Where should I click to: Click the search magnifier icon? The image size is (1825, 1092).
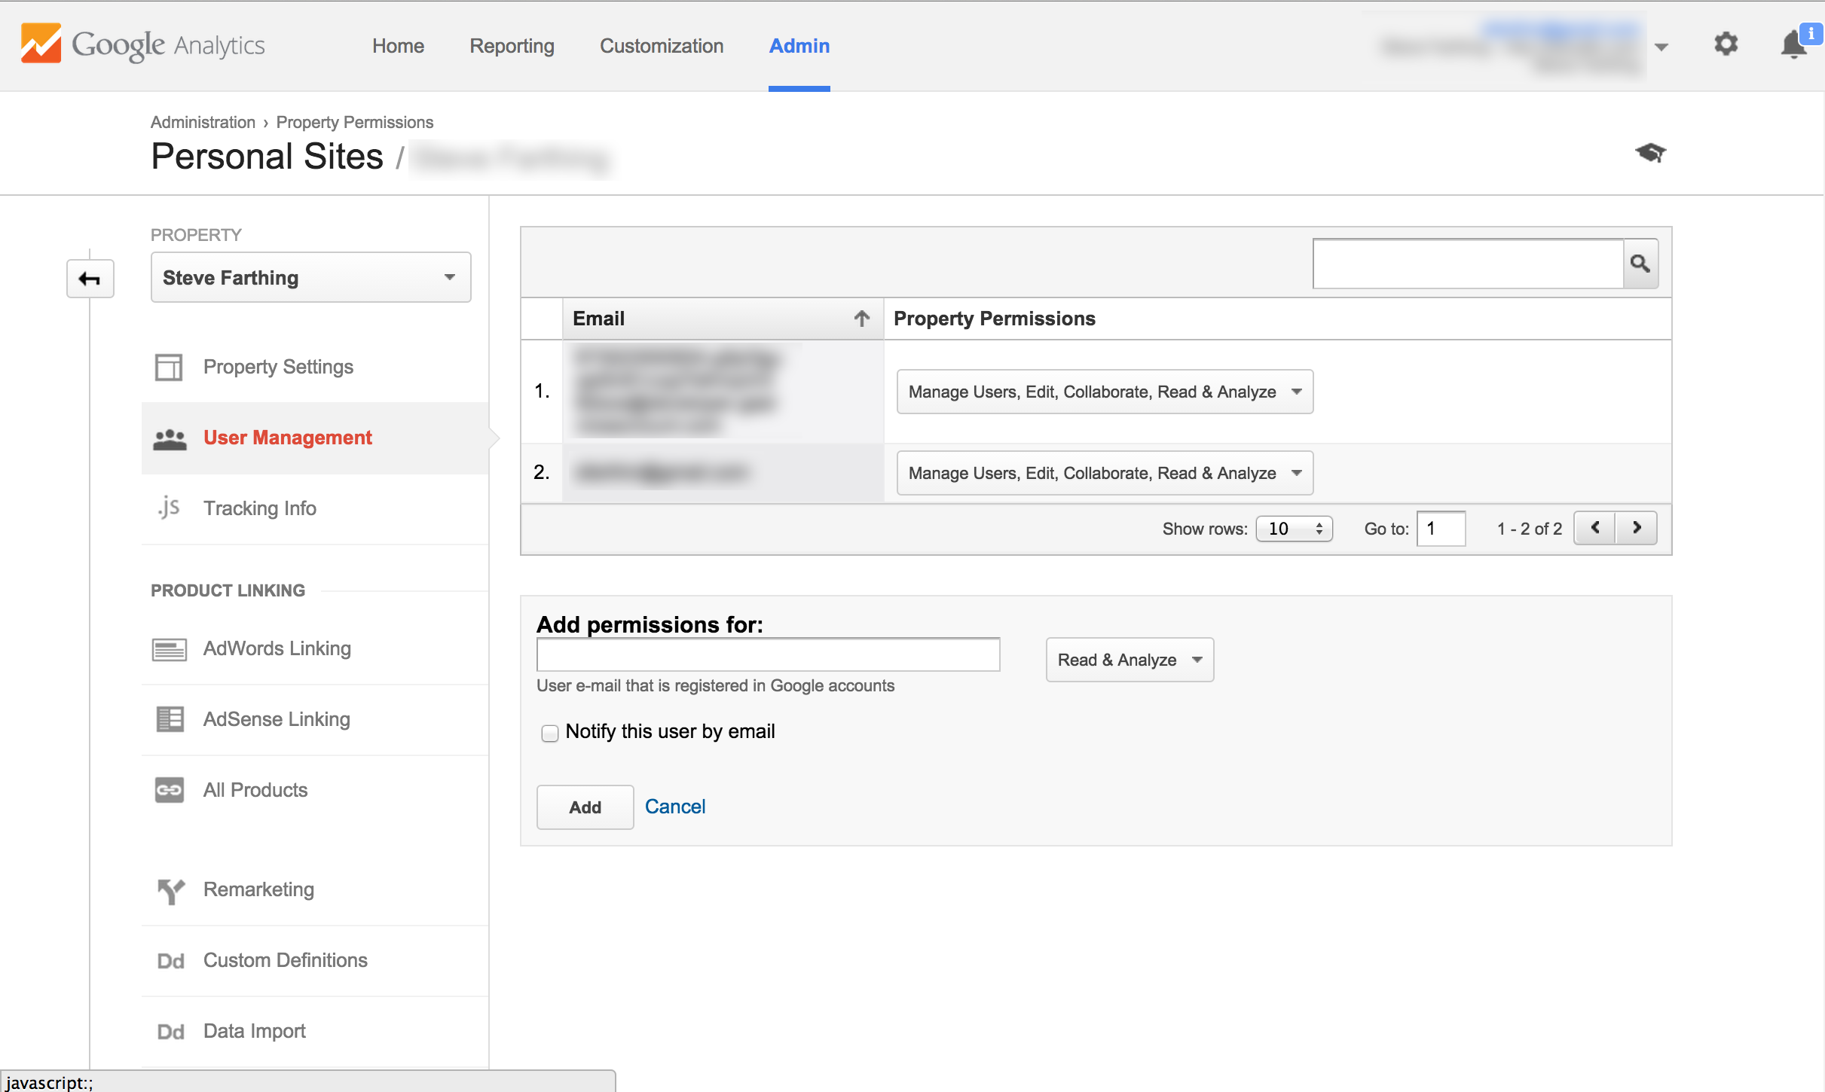[x=1640, y=264]
